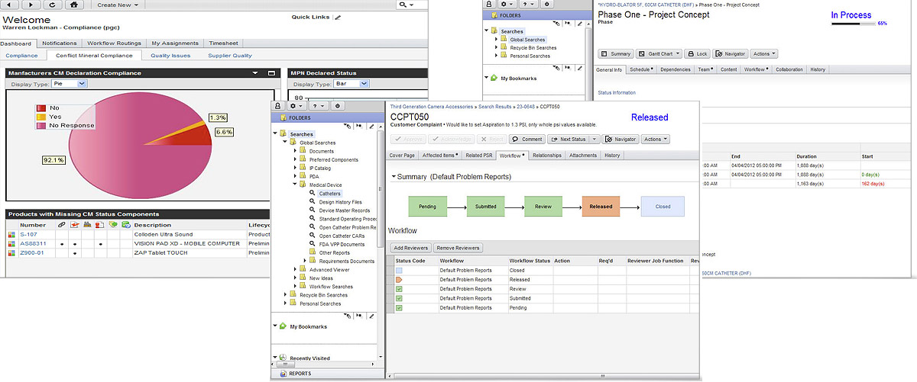Click the Summary button in Phase One toolbar
917x382 pixels.
(616, 54)
